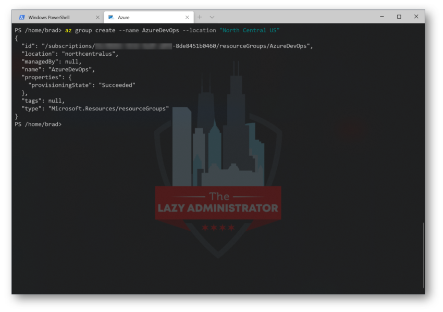443x312 pixels.
Task: Click the "Succeeded" value in output
Action: (x=117, y=85)
